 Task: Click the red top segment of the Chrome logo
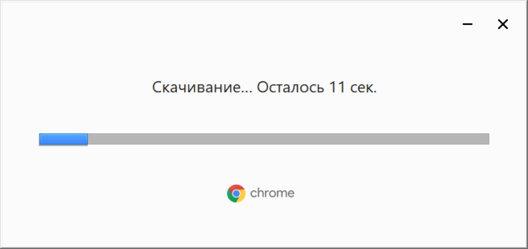coord(236,187)
